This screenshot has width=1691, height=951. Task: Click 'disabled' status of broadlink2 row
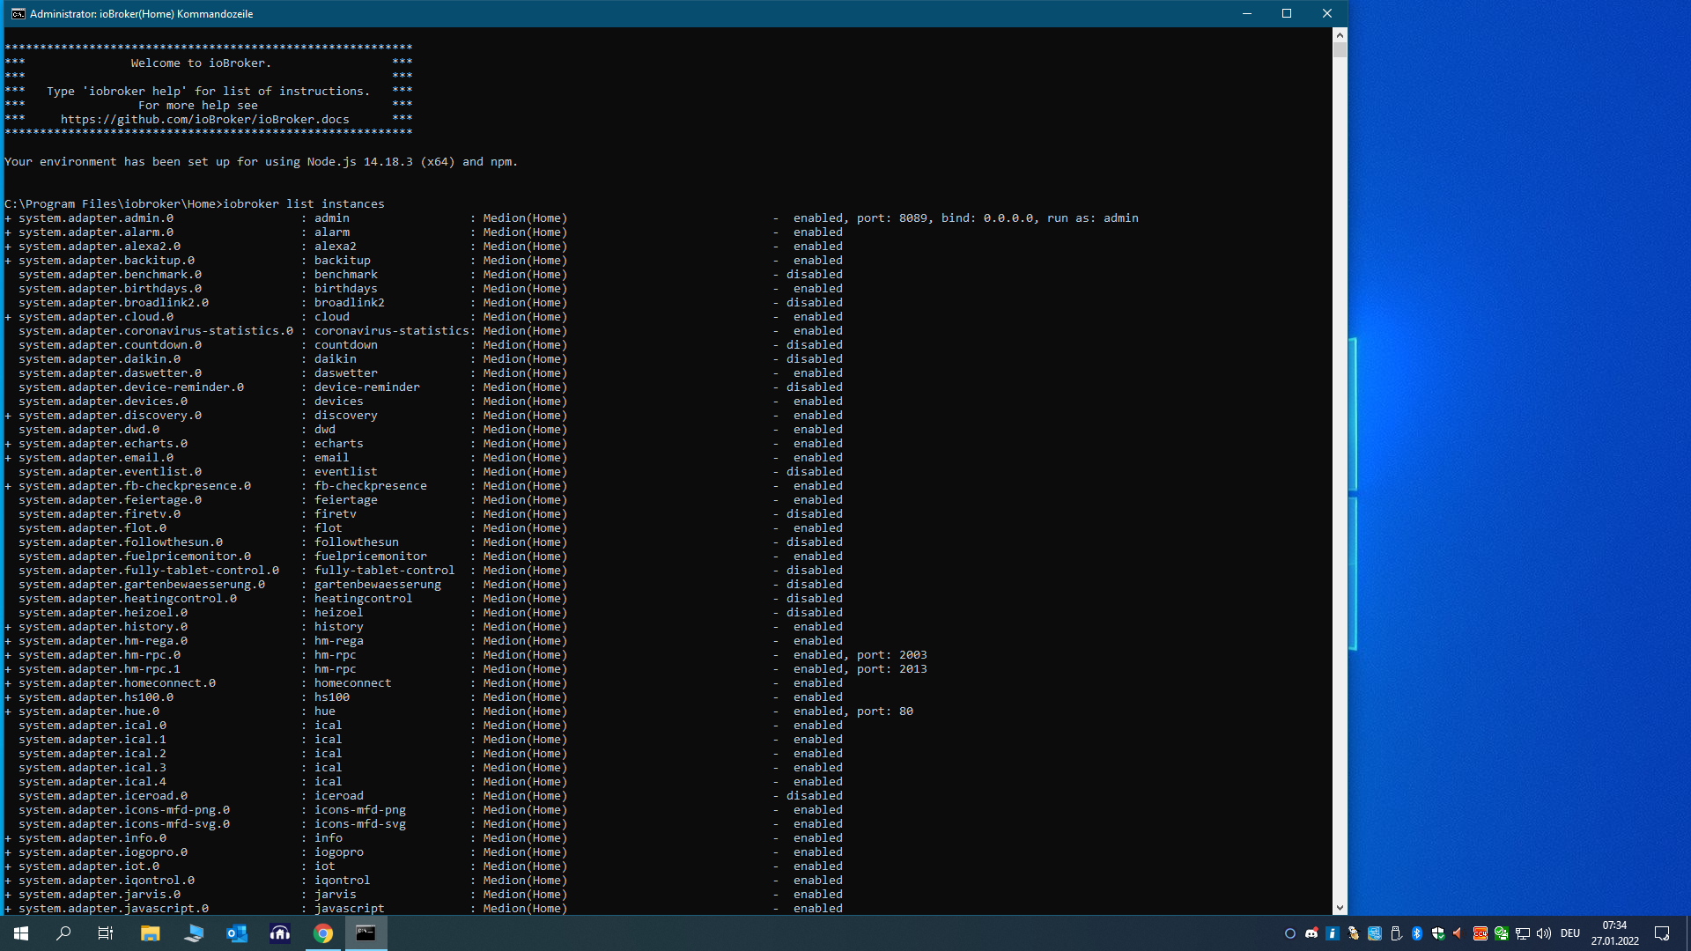click(x=815, y=303)
